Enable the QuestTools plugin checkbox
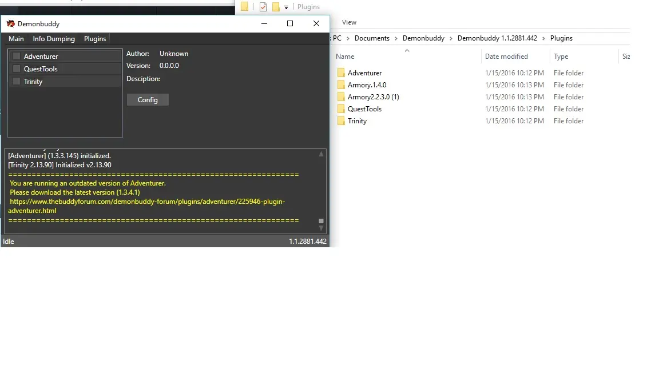This screenshot has width=659, height=370. point(17,69)
